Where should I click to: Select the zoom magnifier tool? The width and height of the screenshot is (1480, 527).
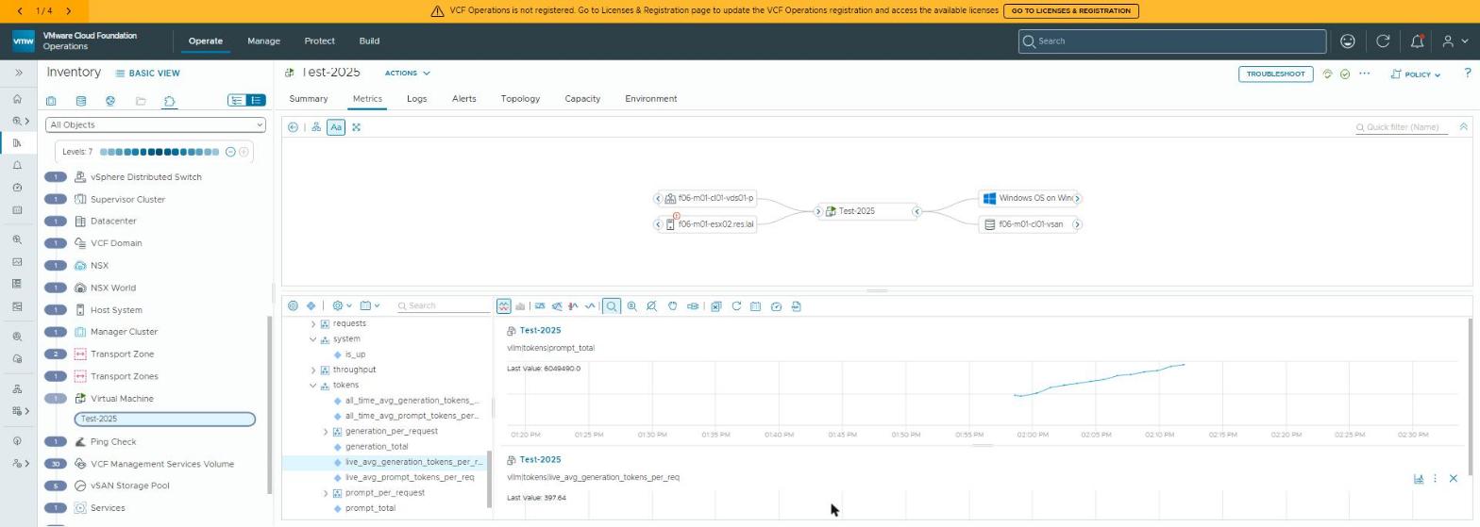(612, 306)
